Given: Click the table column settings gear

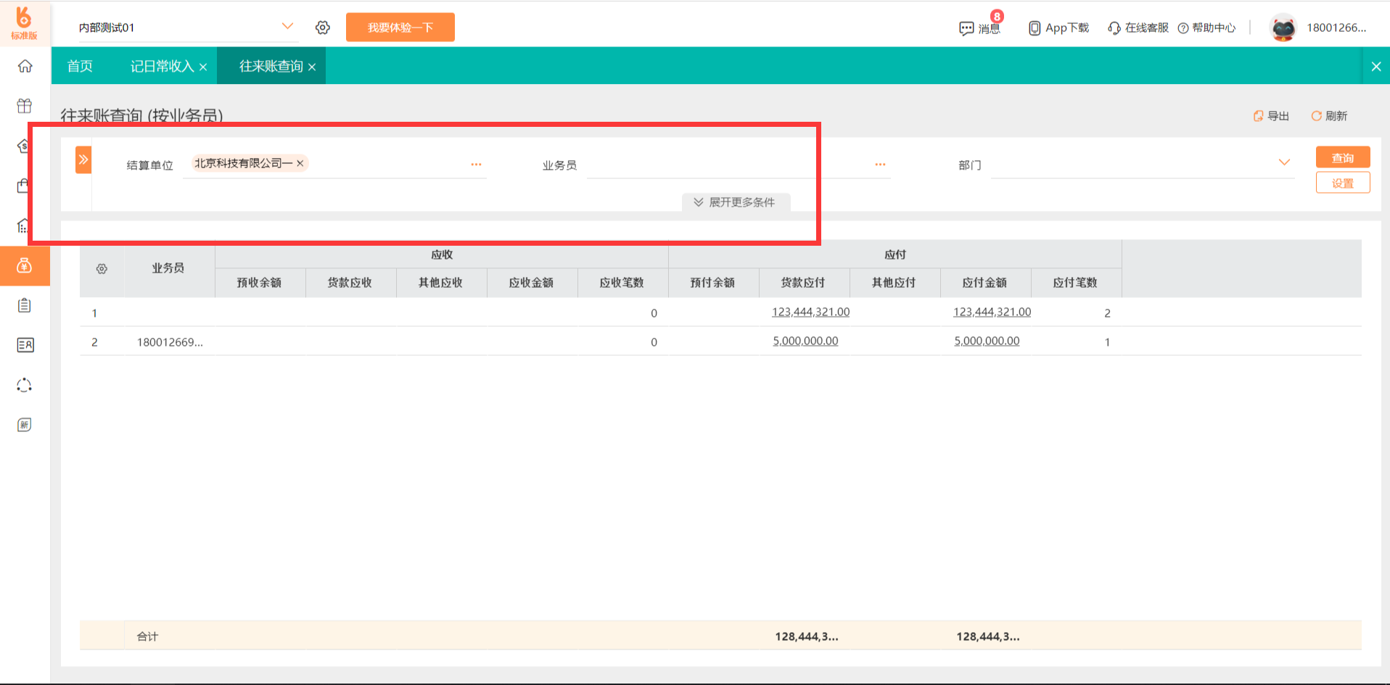Looking at the screenshot, I should click(x=102, y=269).
